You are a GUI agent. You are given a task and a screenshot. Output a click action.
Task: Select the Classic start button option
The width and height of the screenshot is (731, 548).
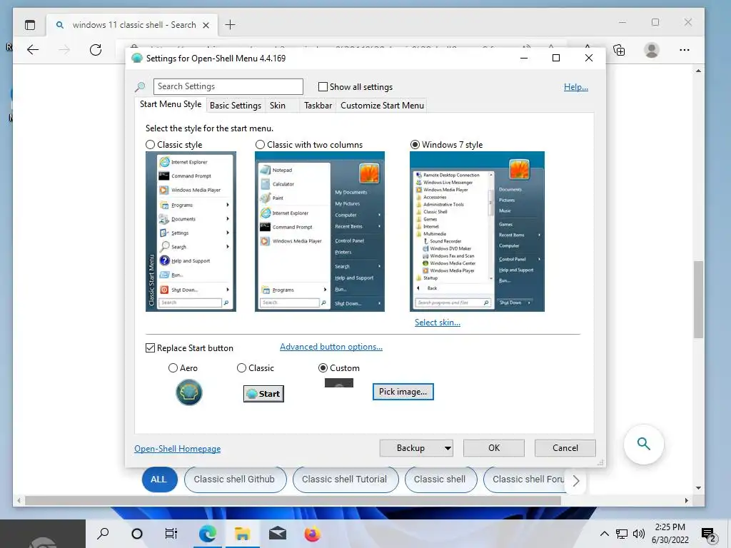[241, 368]
